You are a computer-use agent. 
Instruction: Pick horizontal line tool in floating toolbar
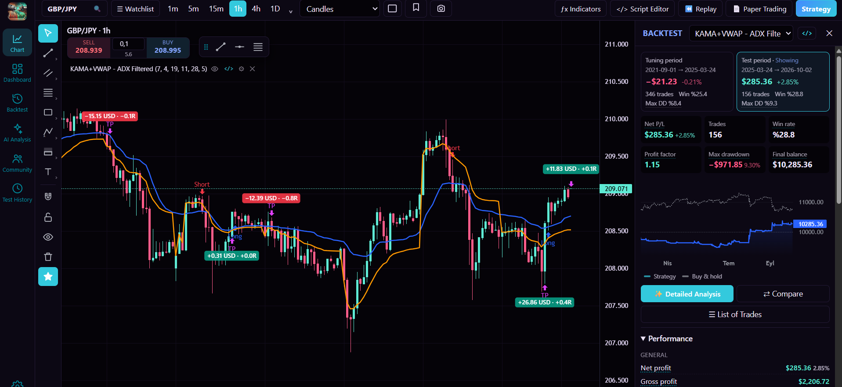pyautogui.click(x=239, y=47)
